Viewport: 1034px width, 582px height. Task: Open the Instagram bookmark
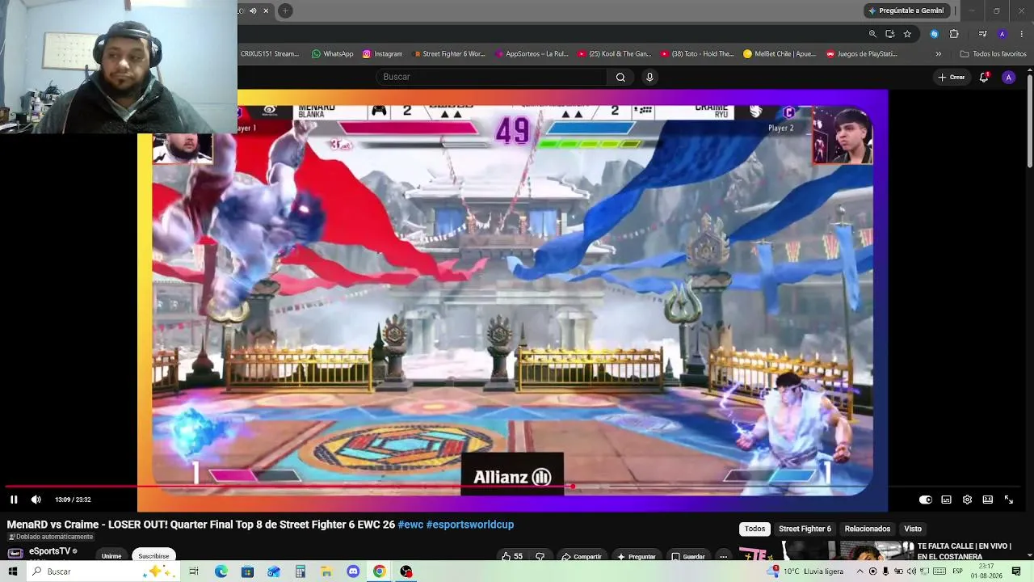[382, 54]
